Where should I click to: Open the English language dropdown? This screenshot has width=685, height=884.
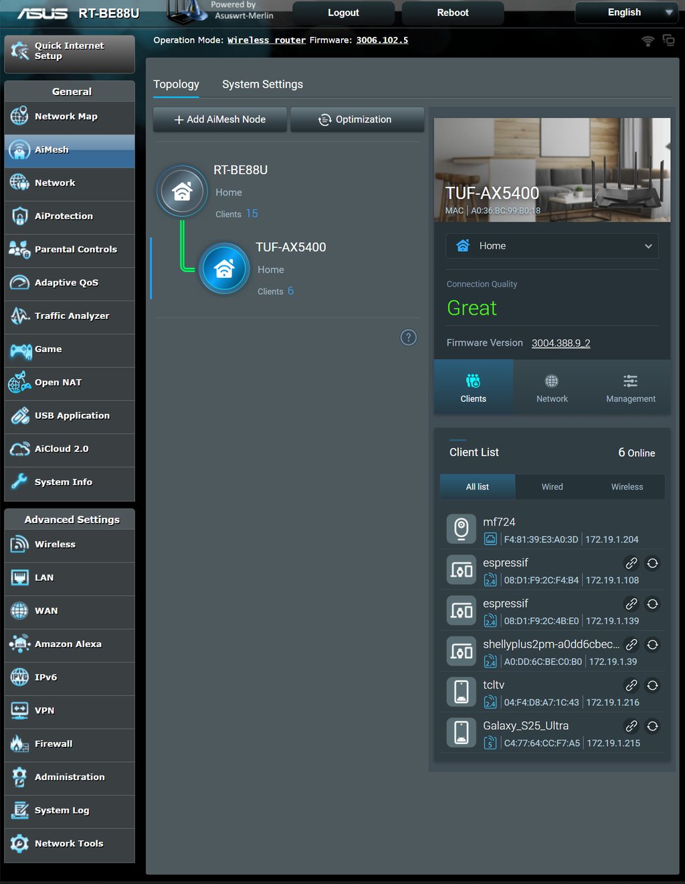click(x=625, y=12)
